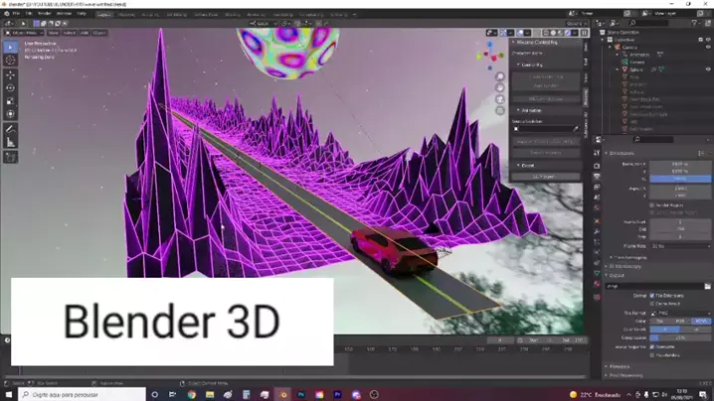Open the Render menu
This screenshot has width=714, height=401.
point(44,14)
